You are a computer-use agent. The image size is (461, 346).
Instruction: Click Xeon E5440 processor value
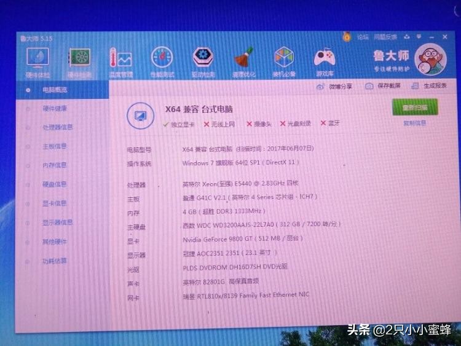(x=240, y=183)
